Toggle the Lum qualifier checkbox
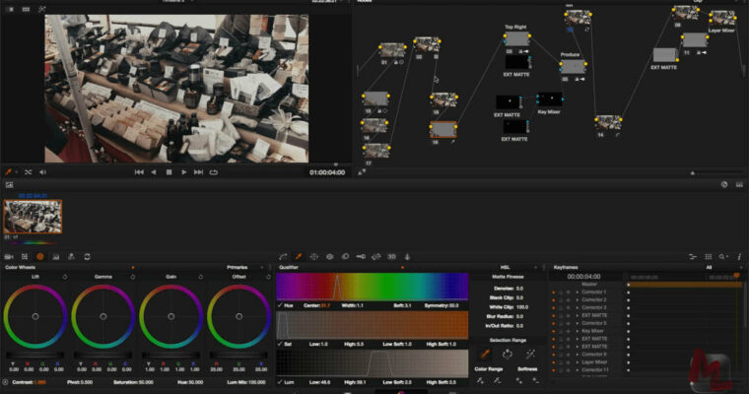This screenshot has width=749, height=394. (280, 381)
